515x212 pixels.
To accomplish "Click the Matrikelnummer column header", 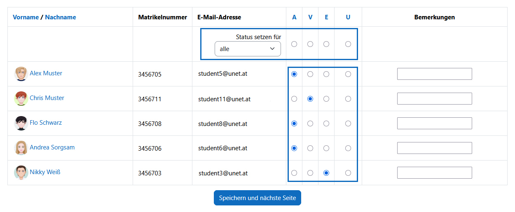I will [163, 17].
